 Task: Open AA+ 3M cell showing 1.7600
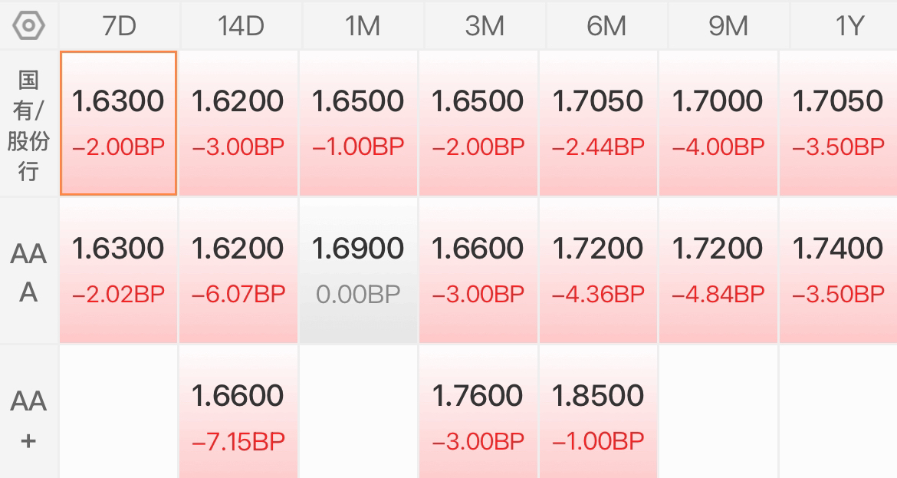(x=478, y=412)
